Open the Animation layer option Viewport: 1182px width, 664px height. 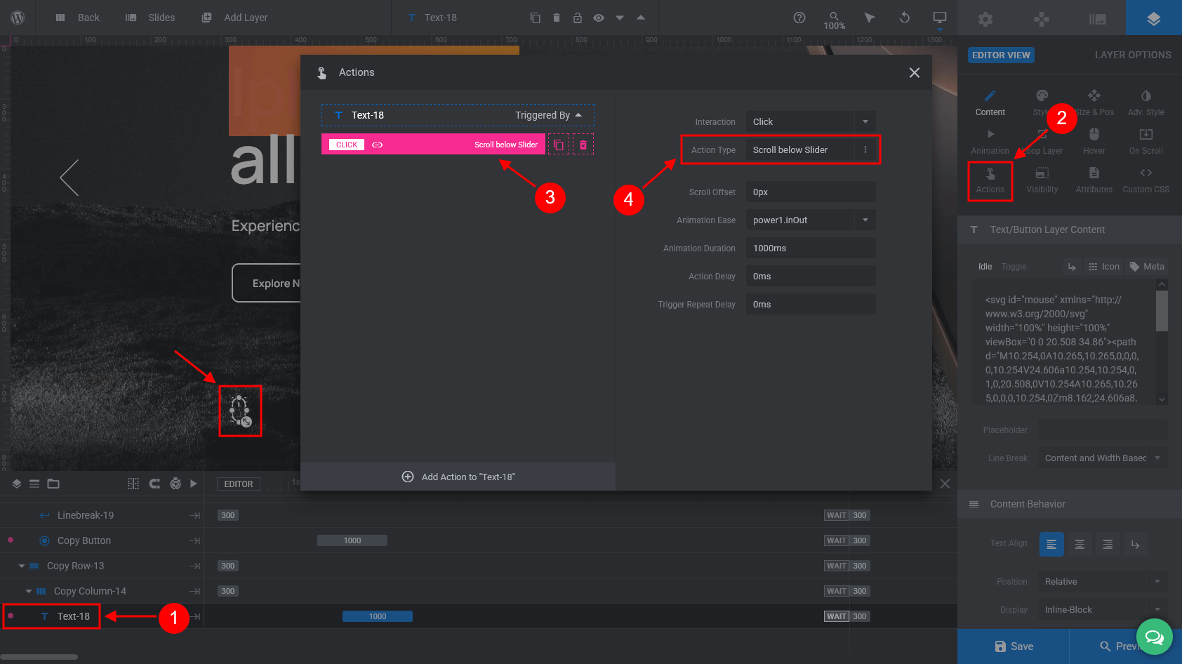click(x=990, y=141)
